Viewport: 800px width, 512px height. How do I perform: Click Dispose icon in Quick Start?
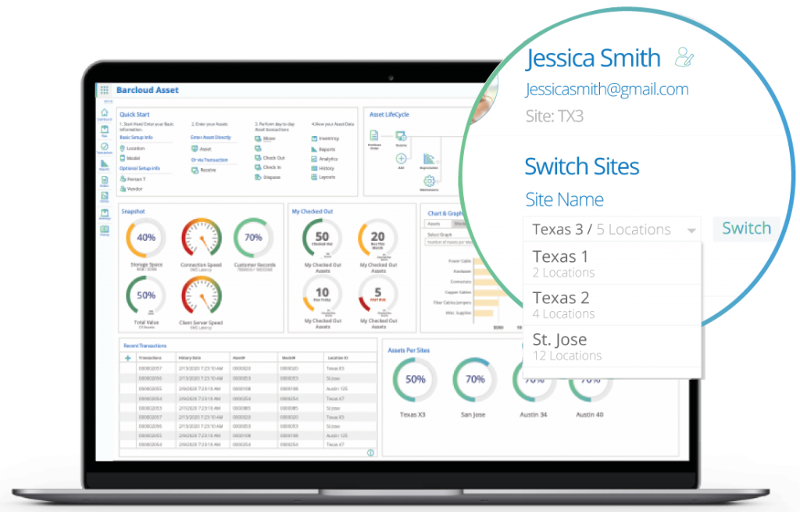click(x=258, y=177)
